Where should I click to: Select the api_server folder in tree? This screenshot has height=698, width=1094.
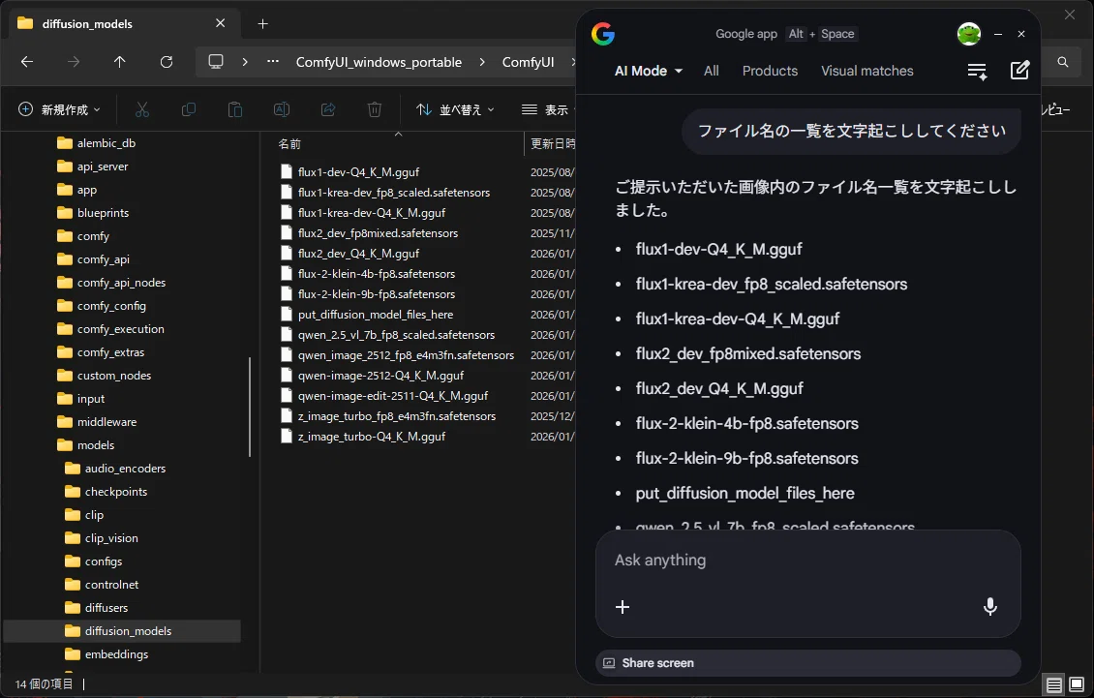tap(103, 167)
